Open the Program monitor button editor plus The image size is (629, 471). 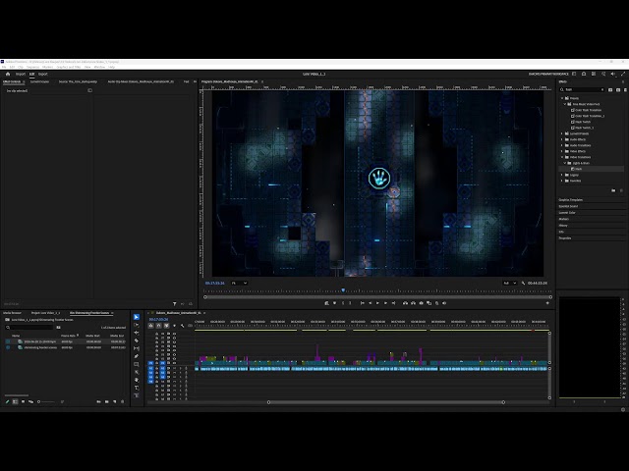pyautogui.click(x=547, y=303)
